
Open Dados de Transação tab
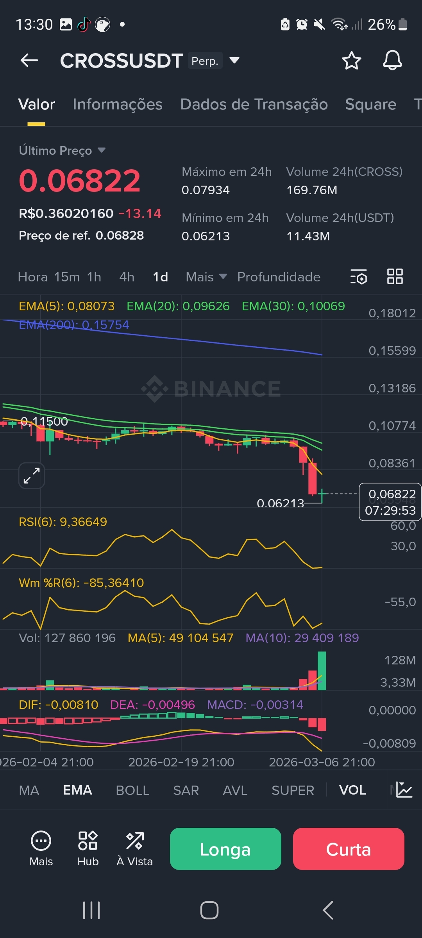[x=254, y=104]
